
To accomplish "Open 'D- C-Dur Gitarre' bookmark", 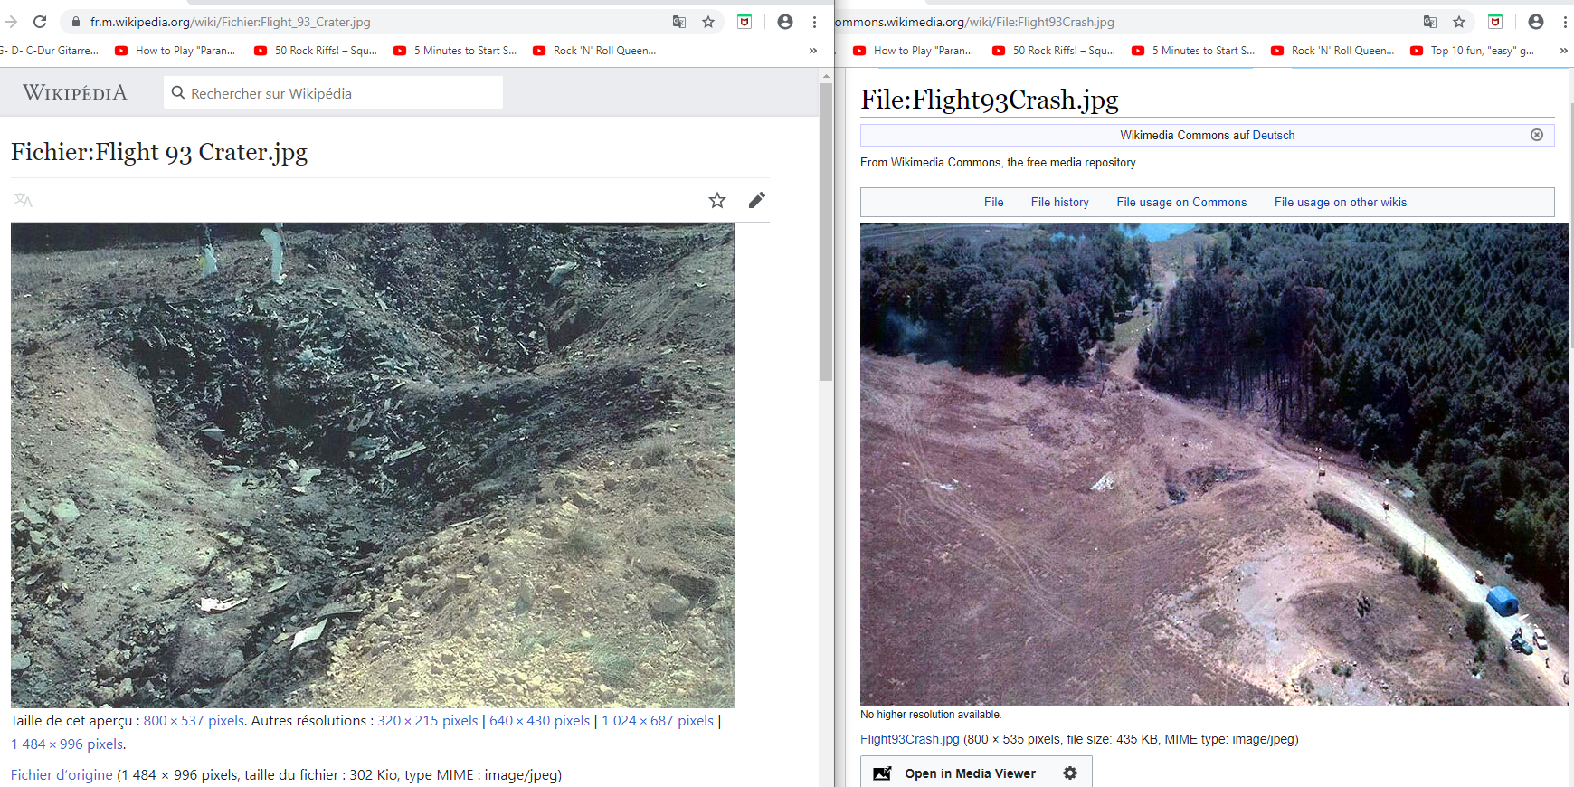I will tap(50, 51).
